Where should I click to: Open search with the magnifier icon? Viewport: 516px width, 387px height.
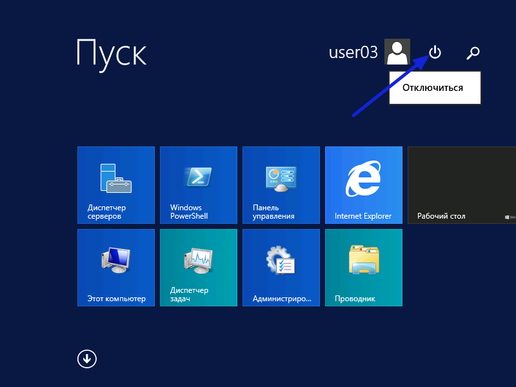click(x=473, y=53)
